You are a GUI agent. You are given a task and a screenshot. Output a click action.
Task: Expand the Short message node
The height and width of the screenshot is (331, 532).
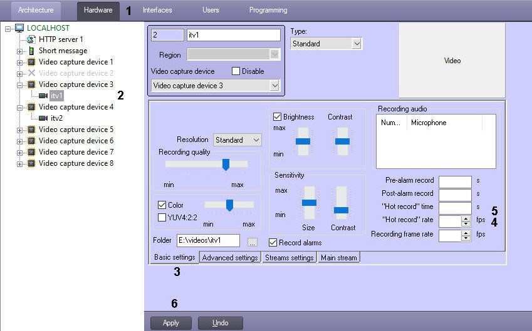pyautogui.click(x=19, y=51)
